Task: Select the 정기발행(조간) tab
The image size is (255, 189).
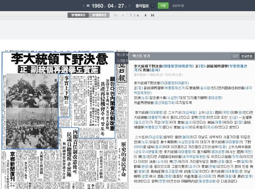Action: (x=78, y=15)
